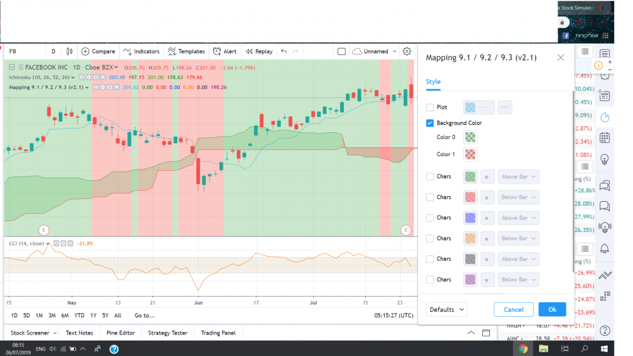Viewport: 633px width, 356px height.
Task: Open the Plot line style selector
Action: (505, 107)
